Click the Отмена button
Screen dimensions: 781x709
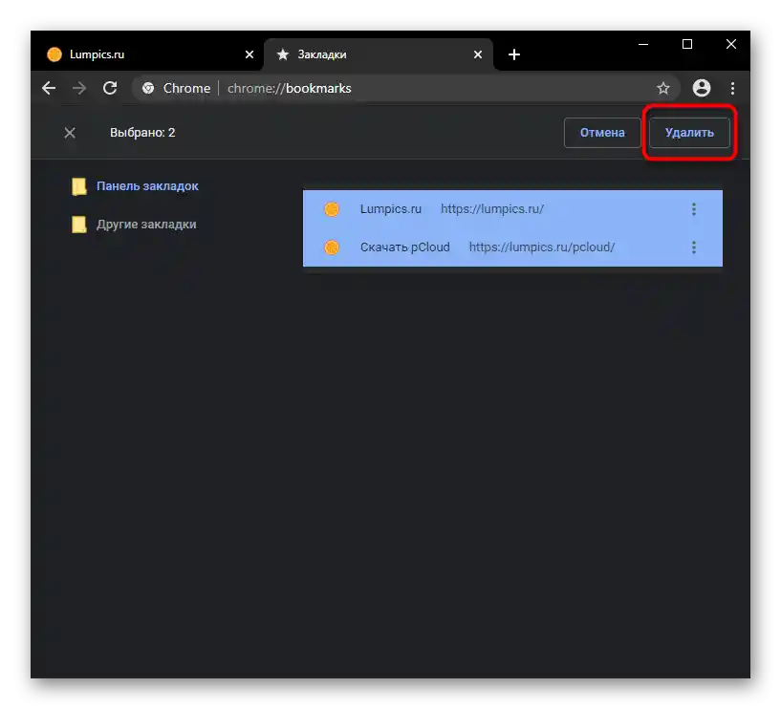pyautogui.click(x=602, y=133)
